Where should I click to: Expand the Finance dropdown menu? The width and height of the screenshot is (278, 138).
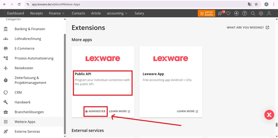56,13
